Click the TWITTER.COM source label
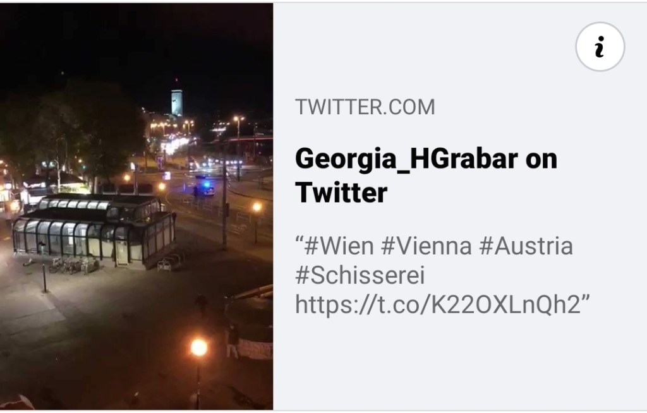This screenshot has height=413, width=647. click(x=365, y=107)
